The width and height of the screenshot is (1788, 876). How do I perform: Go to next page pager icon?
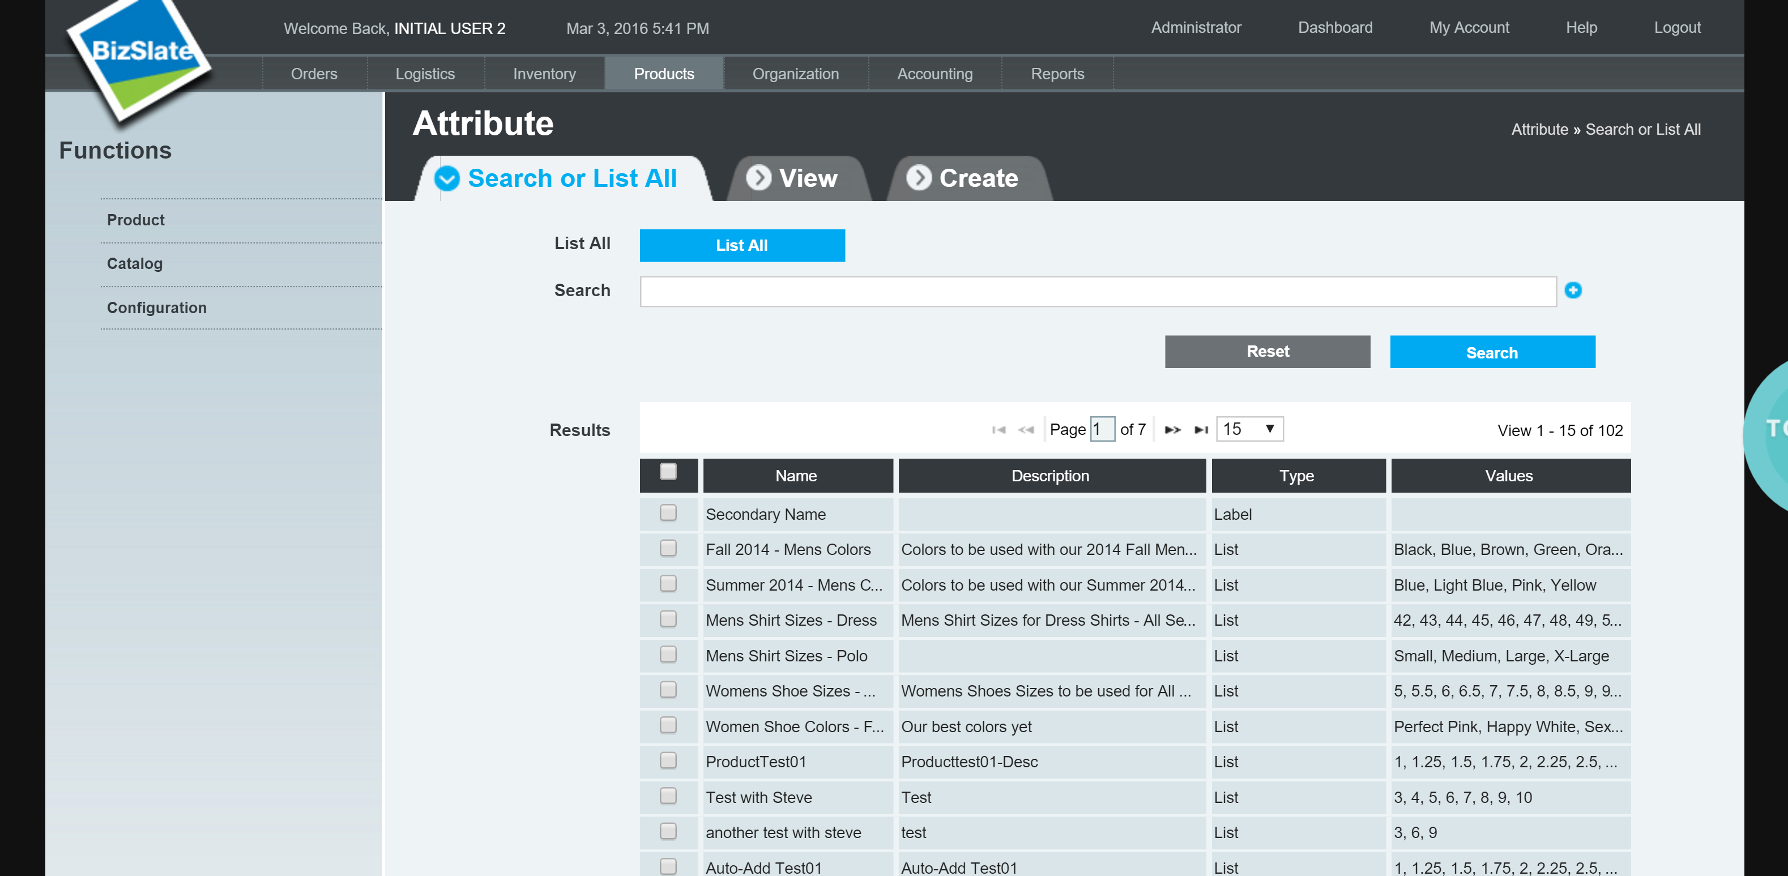1172,430
